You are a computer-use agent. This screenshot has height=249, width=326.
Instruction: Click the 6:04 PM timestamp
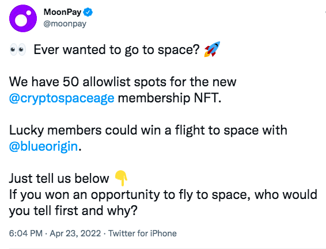click(x=26, y=233)
